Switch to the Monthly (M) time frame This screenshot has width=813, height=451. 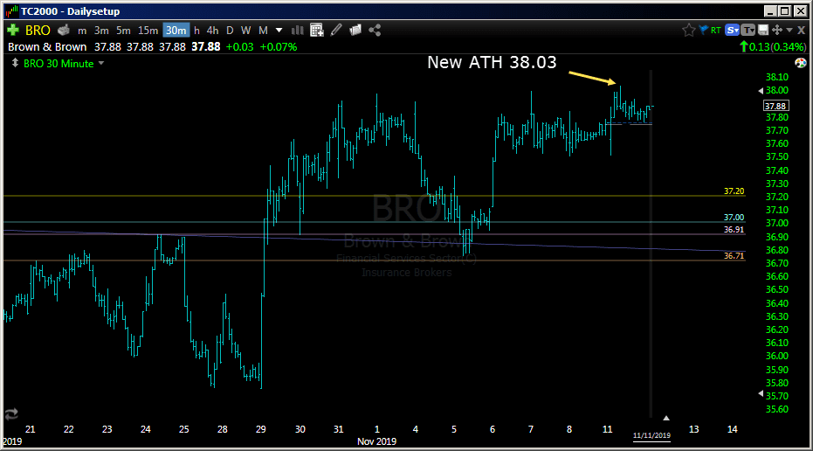coord(263,31)
